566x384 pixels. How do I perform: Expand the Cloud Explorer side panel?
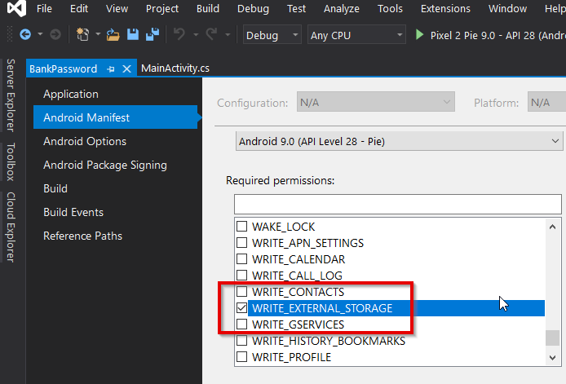[11, 227]
